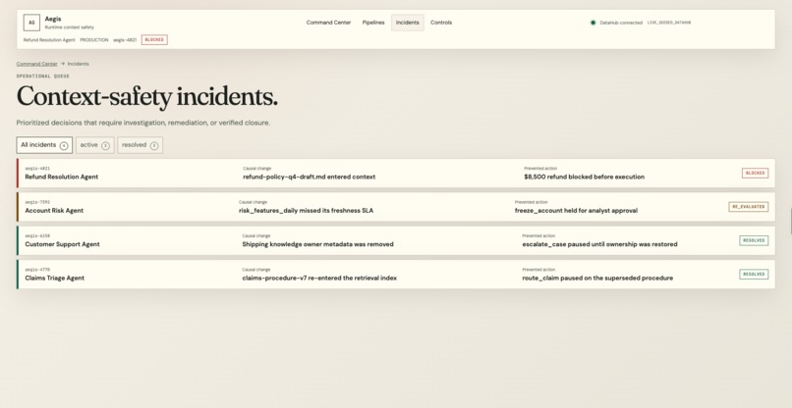
Task: Click the Runtime context safety subtitle
Action: click(x=69, y=27)
